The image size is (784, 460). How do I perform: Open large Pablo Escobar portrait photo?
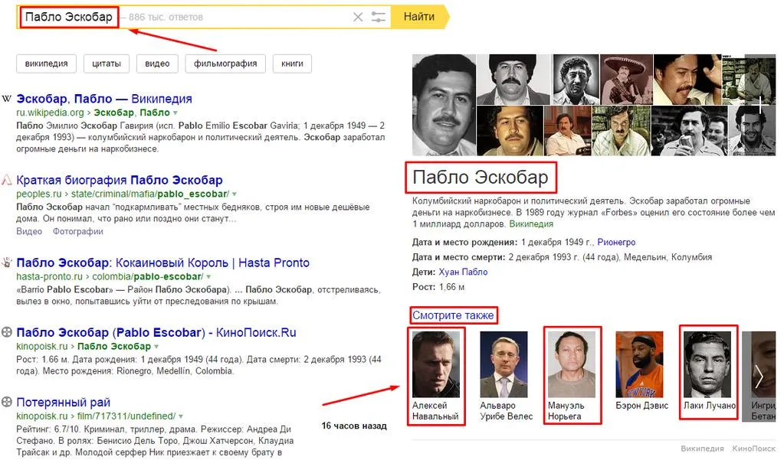pos(444,106)
